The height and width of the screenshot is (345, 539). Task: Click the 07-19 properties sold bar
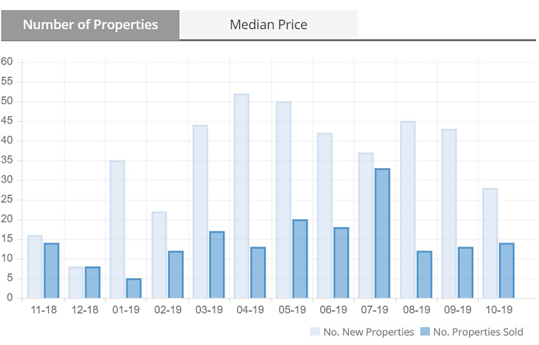pos(382,233)
